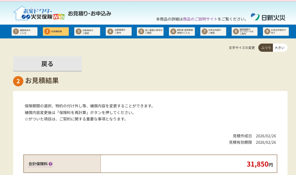Switch text size to 大きい

point(280,48)
